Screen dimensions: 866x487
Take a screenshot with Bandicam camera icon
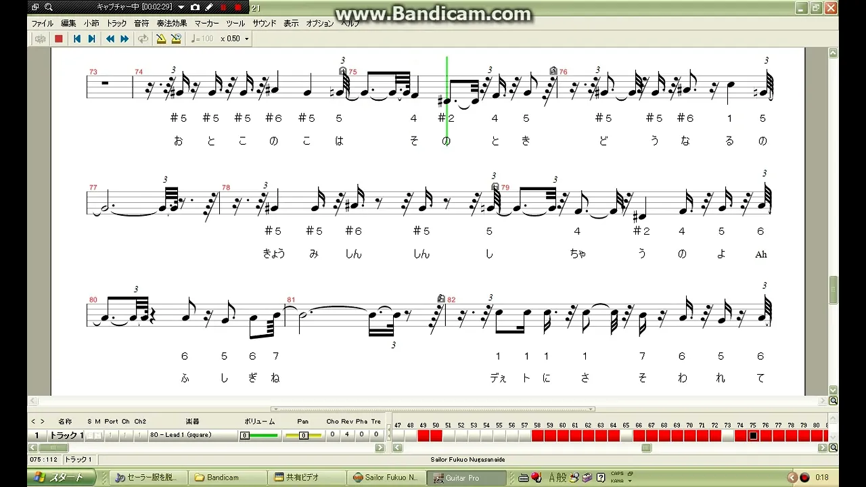pyautogui.click(x=195, y=7)
